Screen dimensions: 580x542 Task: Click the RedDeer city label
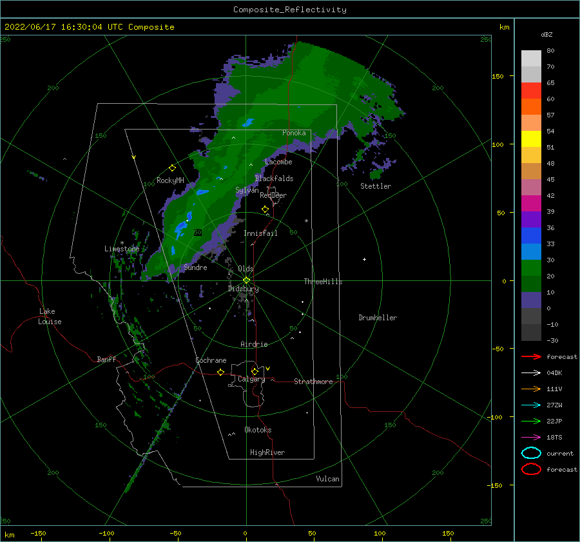(x=273, y=195)
